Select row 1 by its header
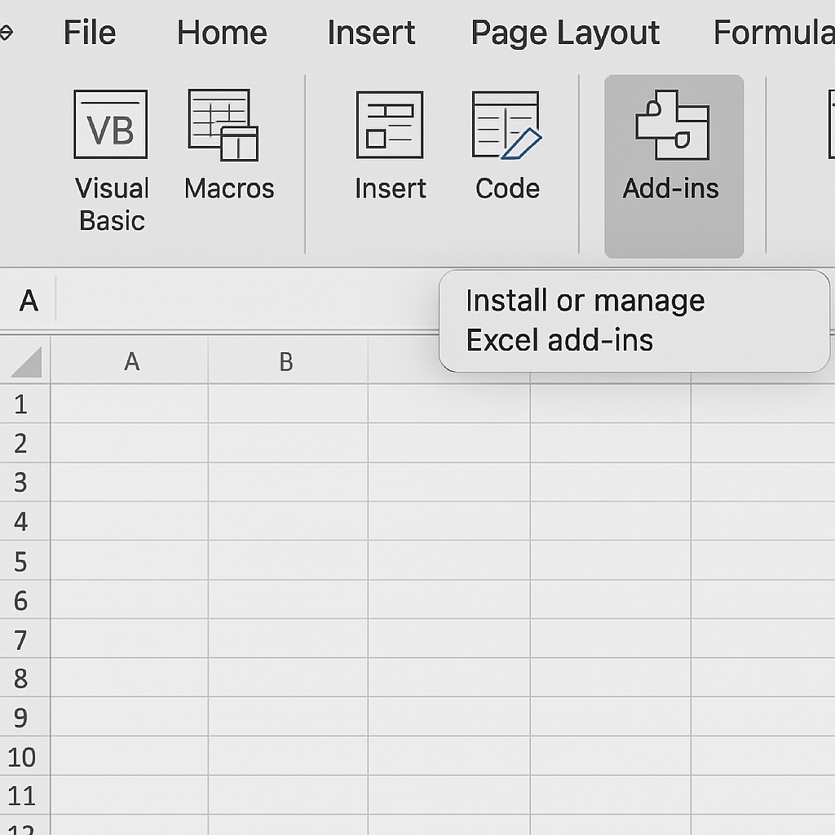 point(25,404)
